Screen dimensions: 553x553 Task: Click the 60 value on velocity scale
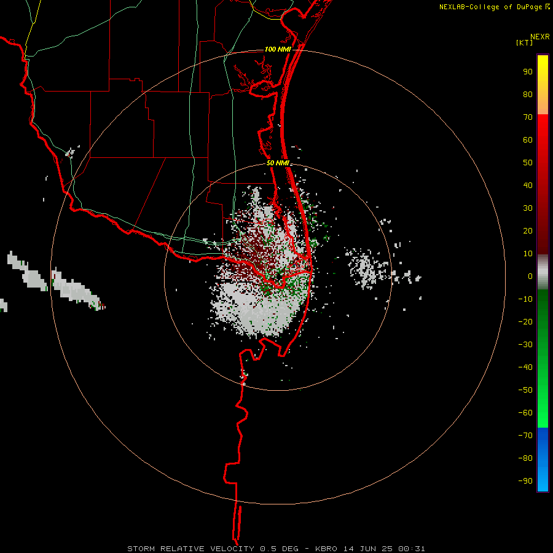coord(528,139)
